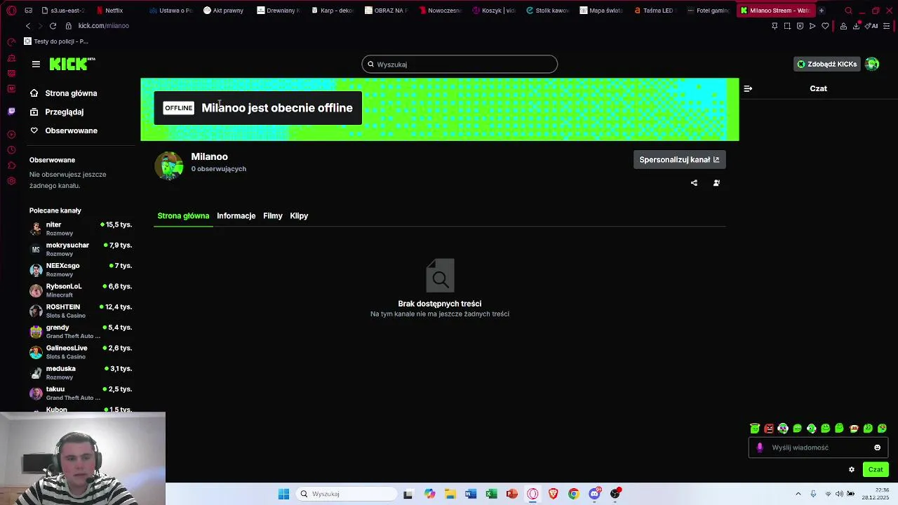Open recommended channel ROSHTEIN
This screenshot has height=505, width=898.
click(81, 311)
